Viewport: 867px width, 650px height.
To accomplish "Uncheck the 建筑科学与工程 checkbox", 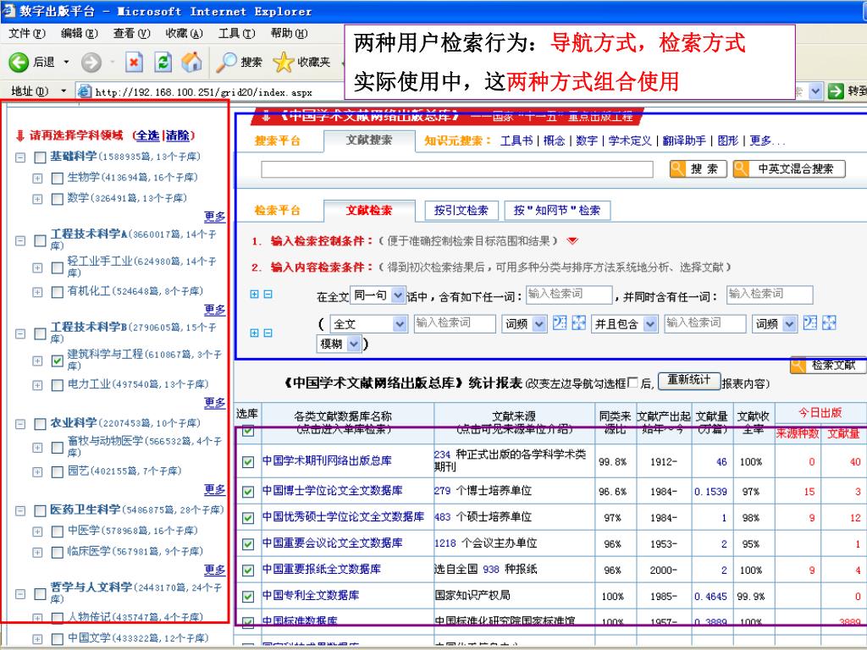I will click(57, 361).
